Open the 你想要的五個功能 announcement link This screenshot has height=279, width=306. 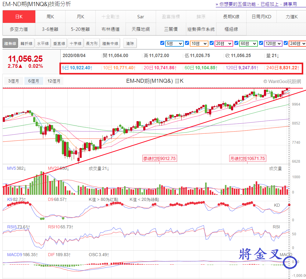(x=256, y=4)
